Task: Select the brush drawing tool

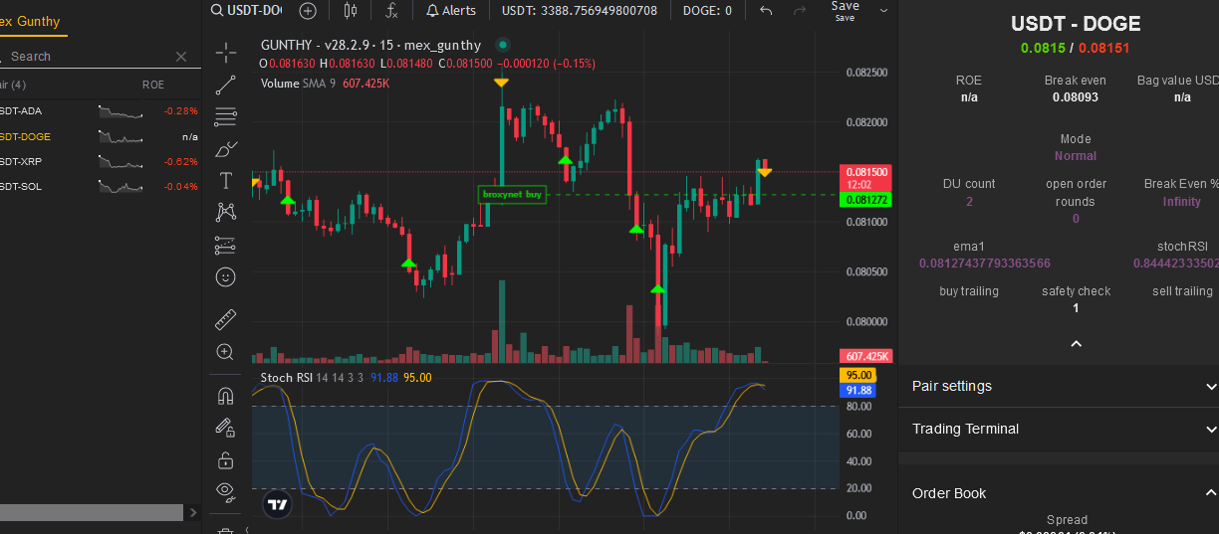Action: (x=226, y=149)
